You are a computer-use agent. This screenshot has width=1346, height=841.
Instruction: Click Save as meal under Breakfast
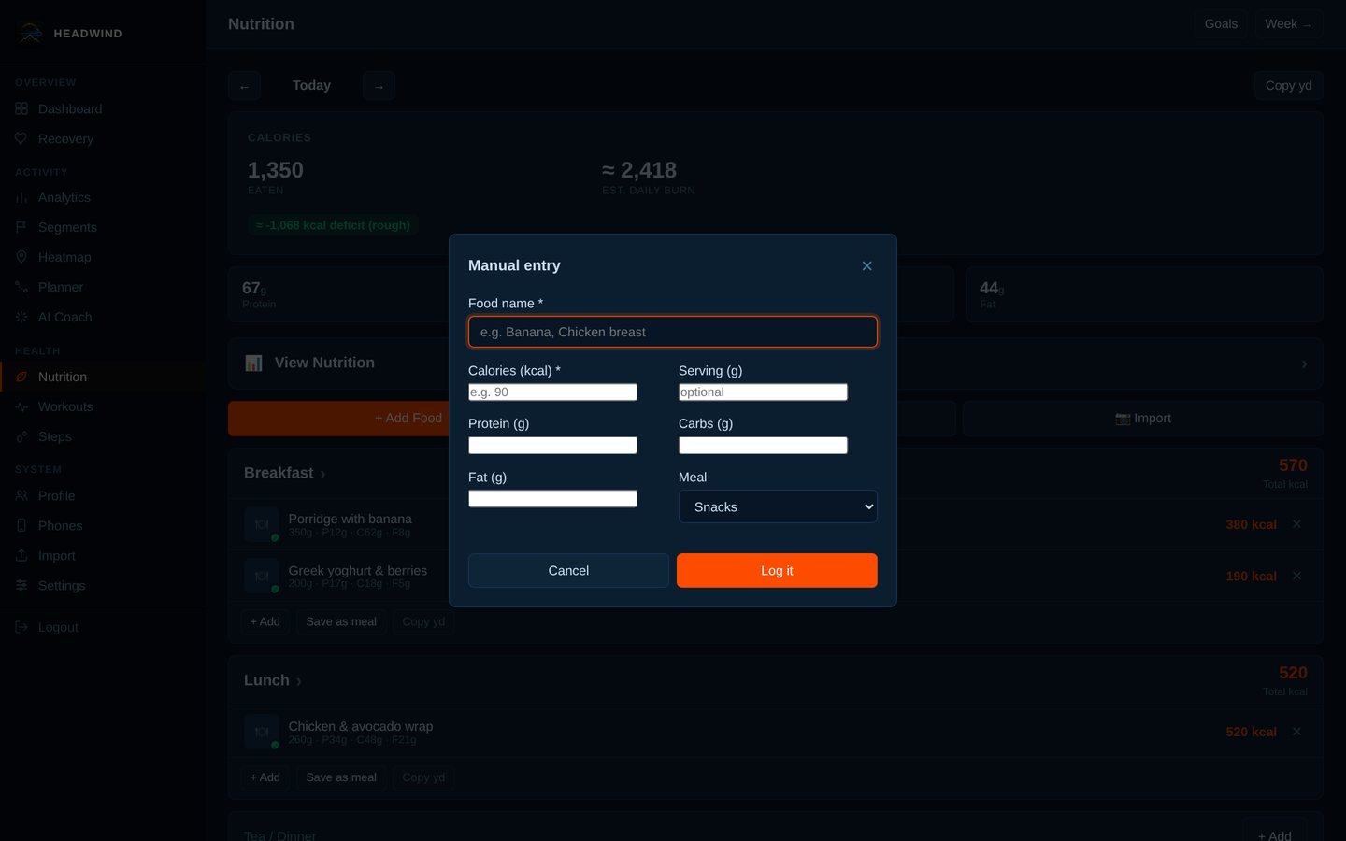click(341, 622)
